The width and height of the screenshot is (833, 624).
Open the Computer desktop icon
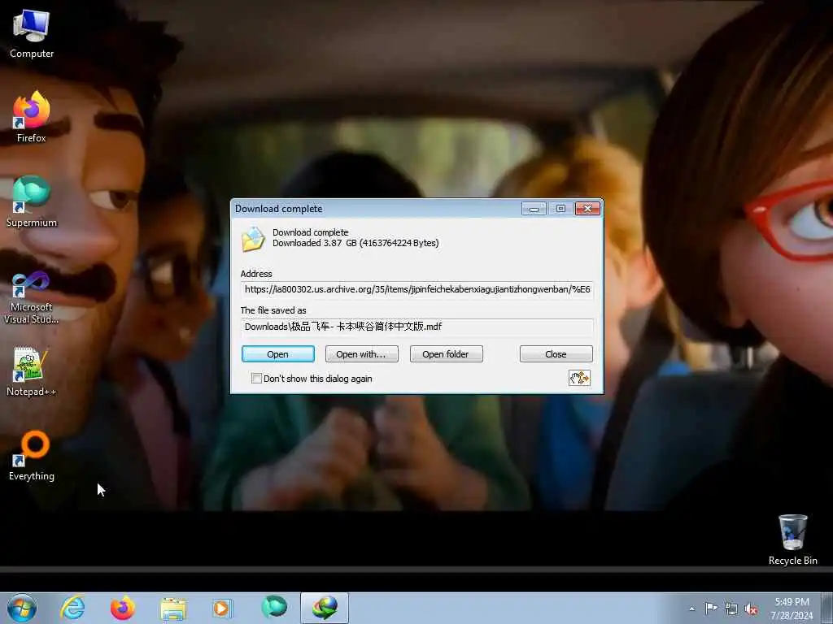32,33
